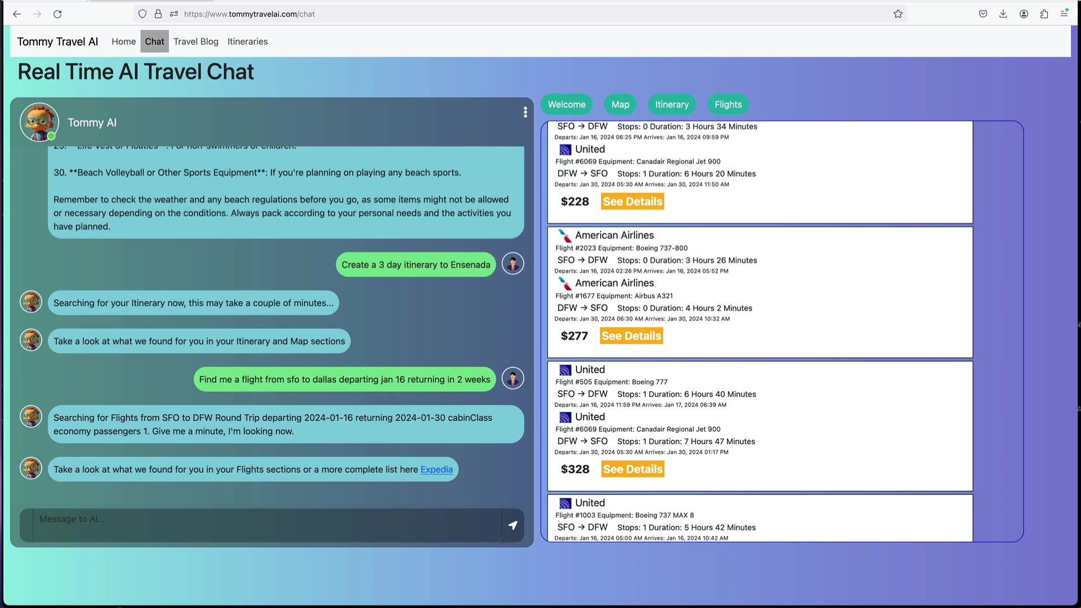
Task: Click the site permissions icon in address bar
Action: (x=174, y=14)
